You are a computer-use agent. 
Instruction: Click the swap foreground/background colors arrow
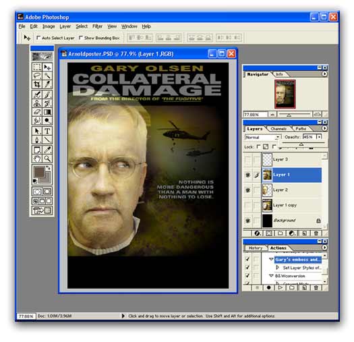coord(48,168)
